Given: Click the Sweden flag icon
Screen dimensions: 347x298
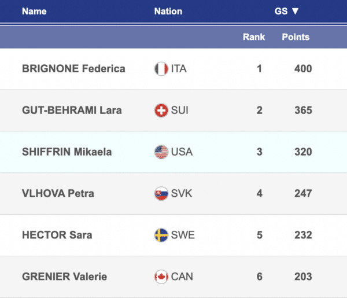Looking at the screenshot, I should pyautogui.click(x=161, y=236).
